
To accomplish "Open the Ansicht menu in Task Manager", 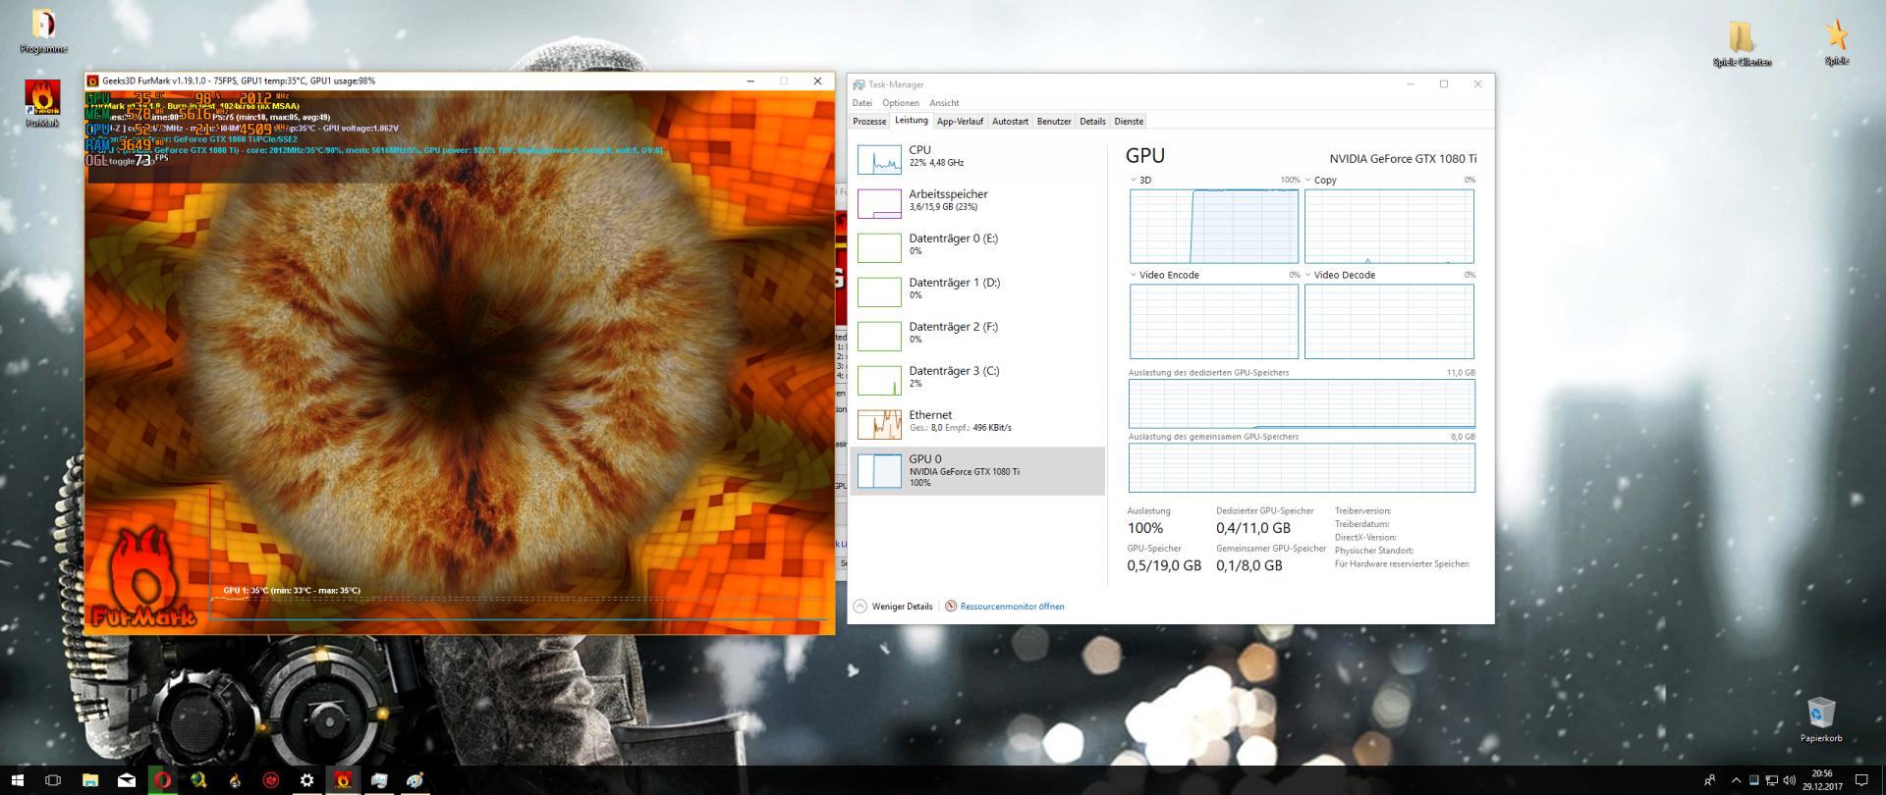I will point(944,103).
